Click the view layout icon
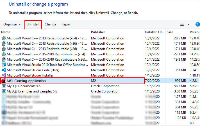The height and width of the screenshot is (126, 200). pyautogui.click(x=182, y=24)
